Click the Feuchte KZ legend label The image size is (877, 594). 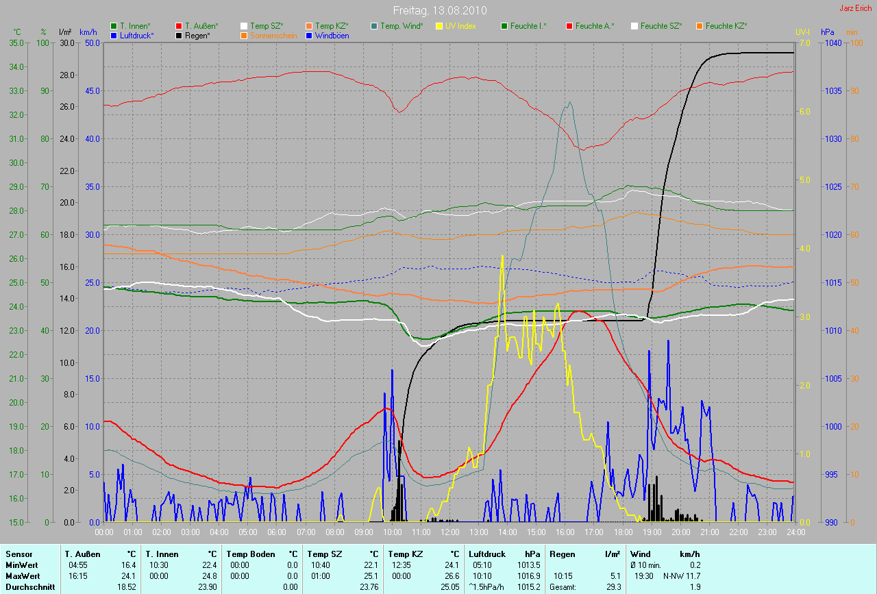tap(726, 26)
